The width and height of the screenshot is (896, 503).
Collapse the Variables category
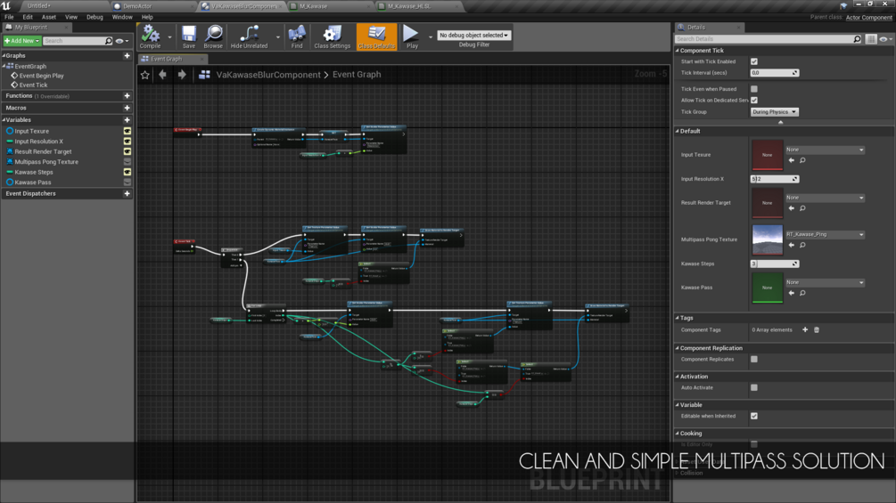4,120
